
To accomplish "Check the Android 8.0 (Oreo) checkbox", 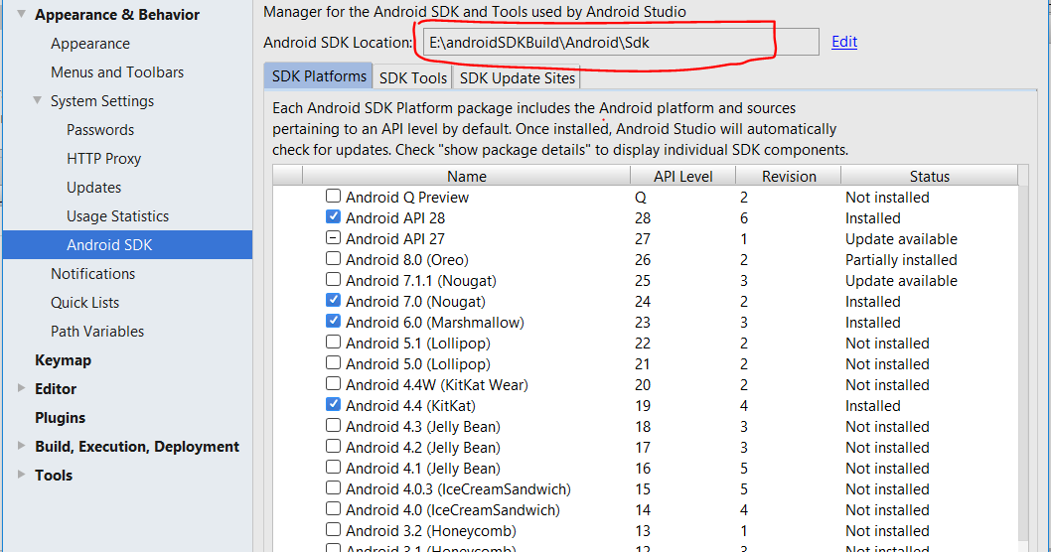I will [333, 258].
